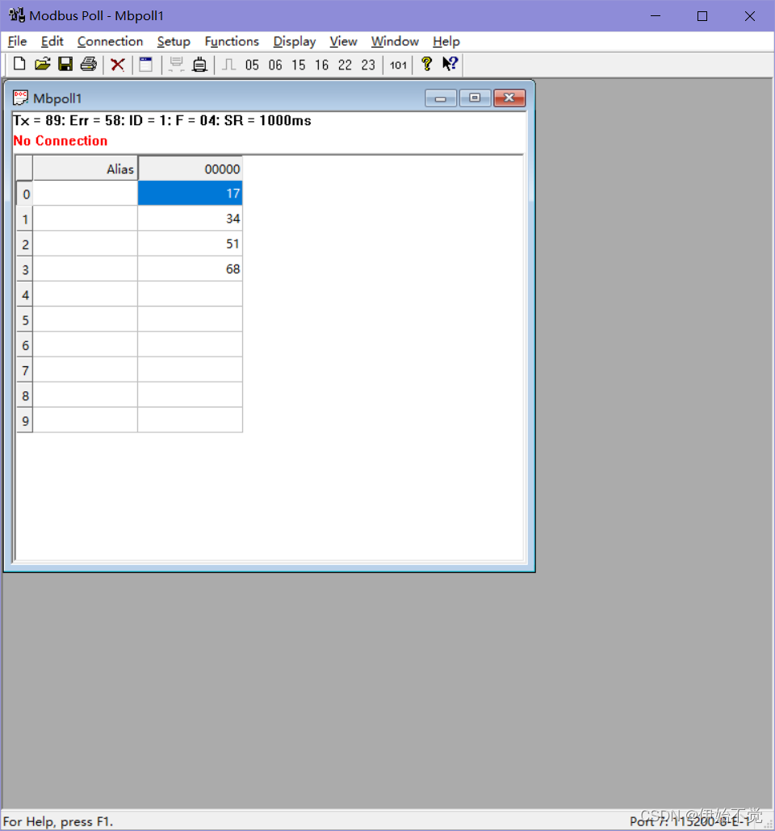Open function 05 write single coil
The image size is (775, 831).
tap(252, 65)
